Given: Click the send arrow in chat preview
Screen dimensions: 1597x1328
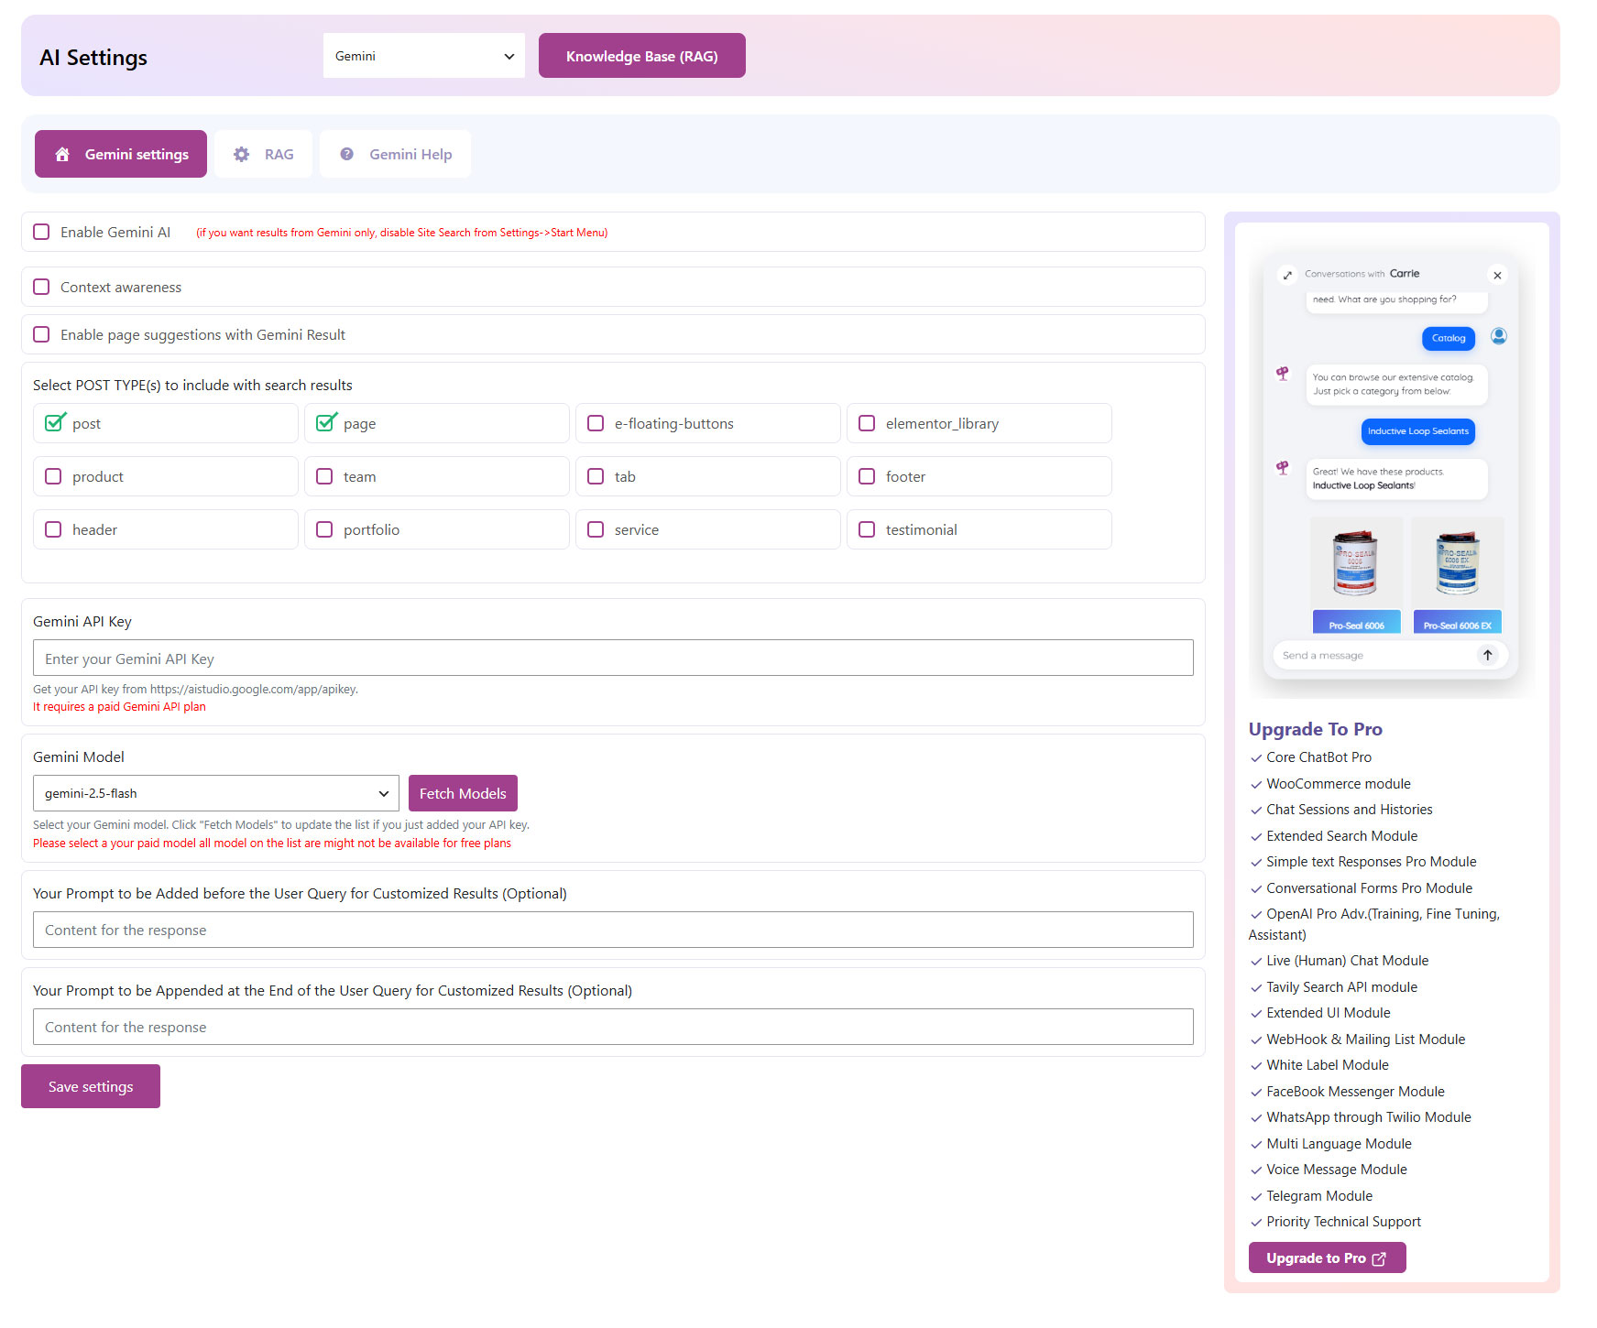Looking at the screenshot, I should pyautogui.click(x=1487, y=655).
